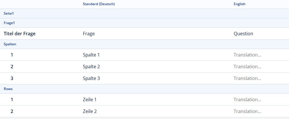Click the English translation field for Spalte 1
Viewport: 289px width, 119px height.
(x=247, y=55)
